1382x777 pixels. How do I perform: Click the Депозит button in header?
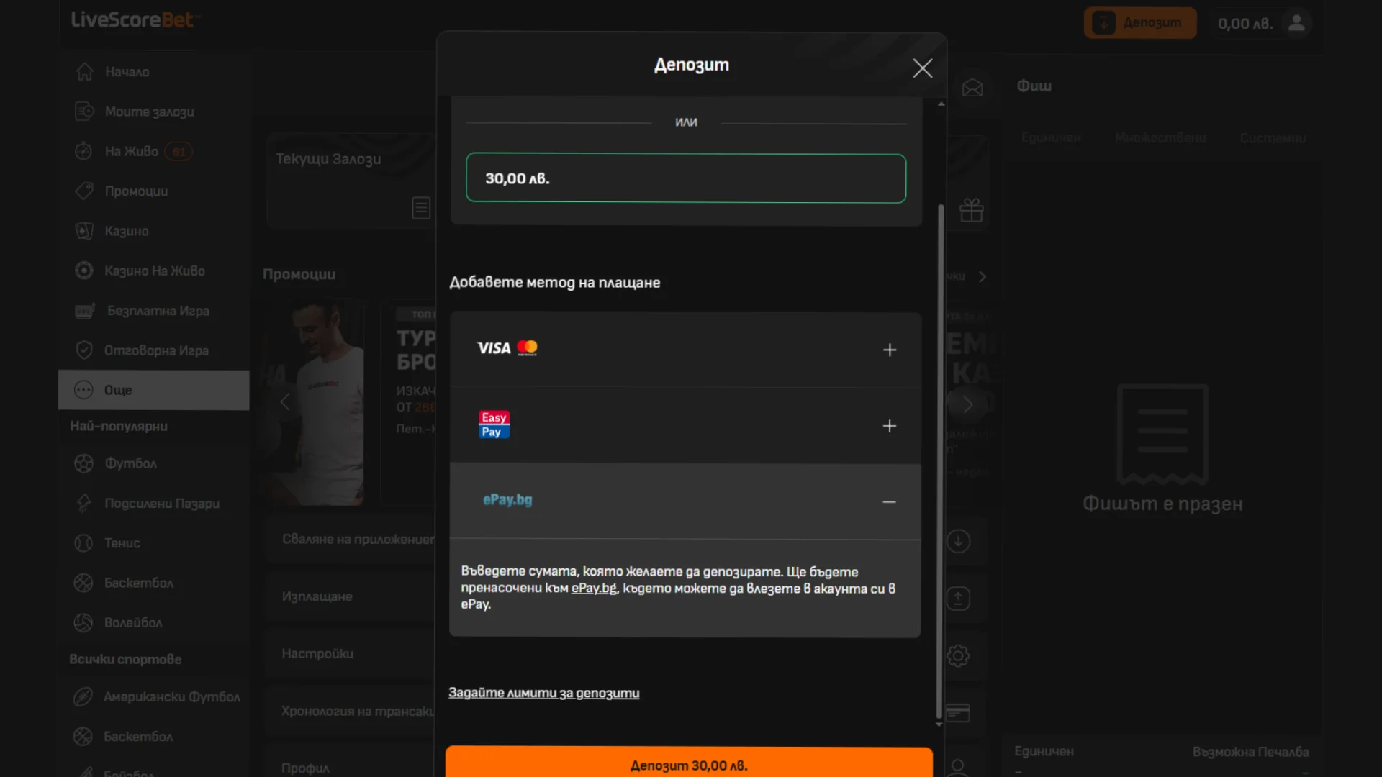[x=1140, y=23]
